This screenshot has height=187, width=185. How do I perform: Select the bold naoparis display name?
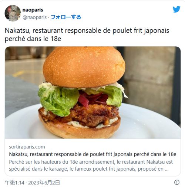click(33, 10)
